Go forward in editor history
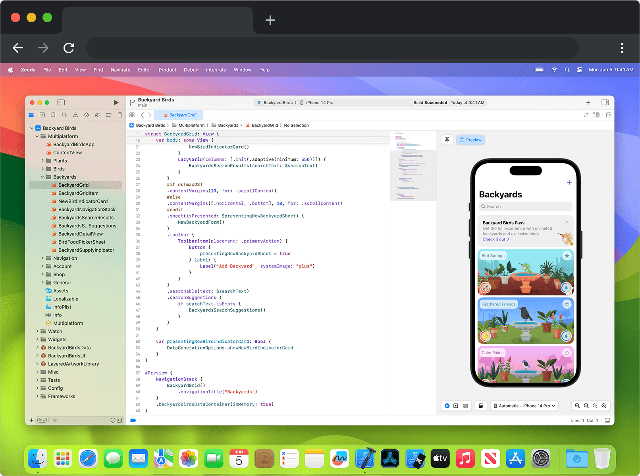This screenshot has width=640, height=476. click(150, 115)
